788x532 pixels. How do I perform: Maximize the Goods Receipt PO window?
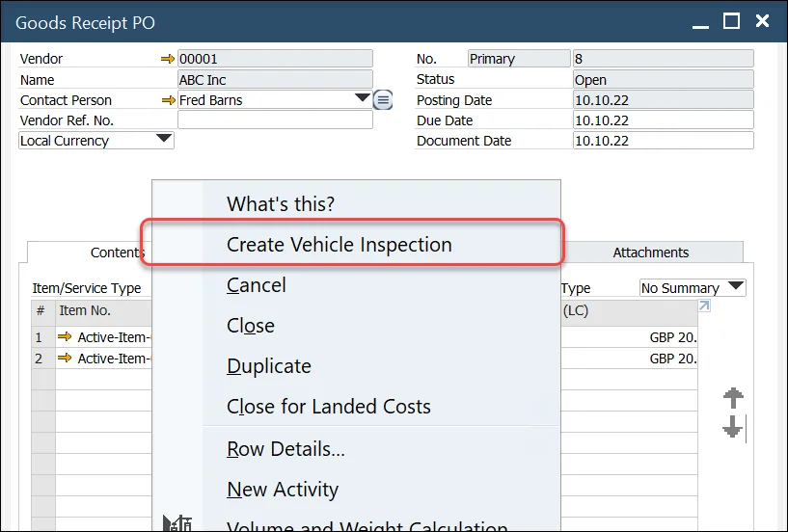pyautogui.click(x=731, y=21)
